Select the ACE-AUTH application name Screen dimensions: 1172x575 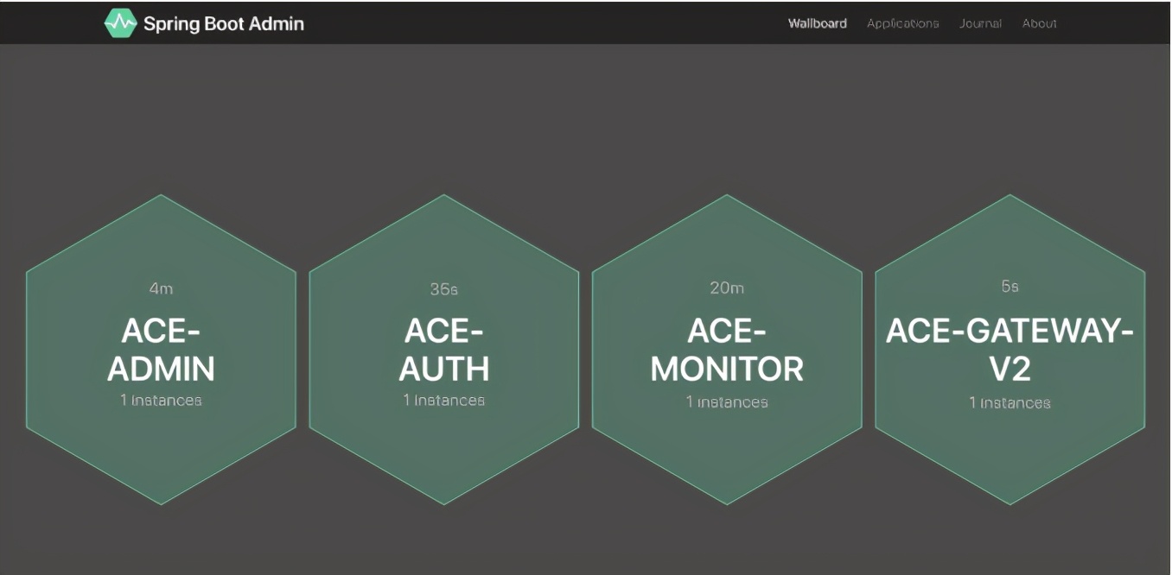tap(444, 350)
